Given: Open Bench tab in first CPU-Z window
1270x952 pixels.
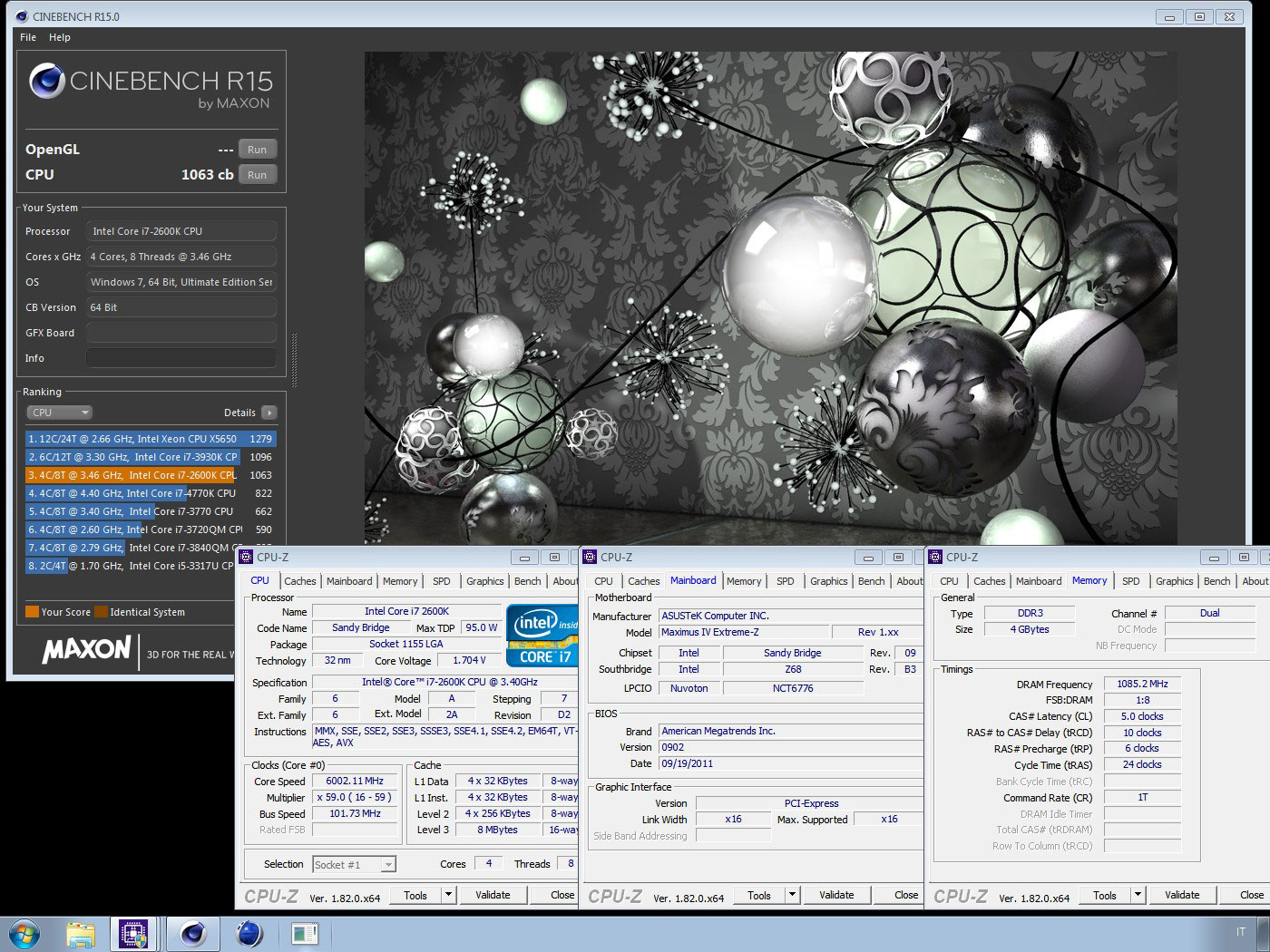Looking at the screenshot, I should [527, 581].
